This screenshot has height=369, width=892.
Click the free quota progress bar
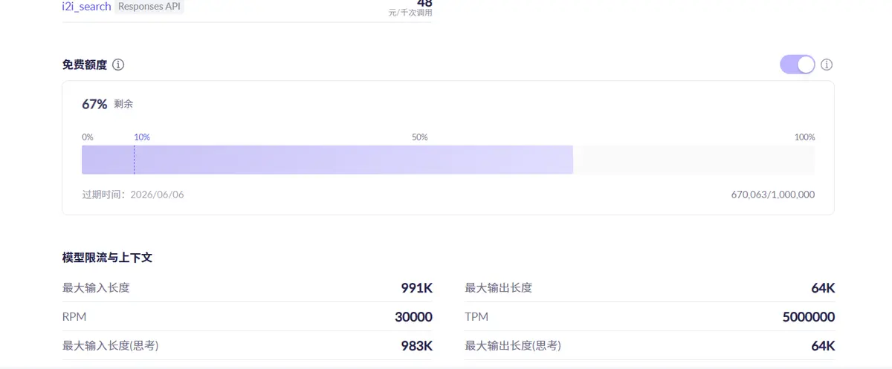(x=448, y=160)
